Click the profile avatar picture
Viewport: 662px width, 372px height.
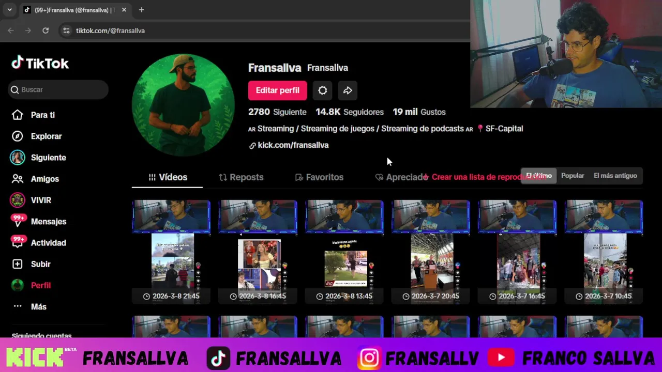click(183, 105)
